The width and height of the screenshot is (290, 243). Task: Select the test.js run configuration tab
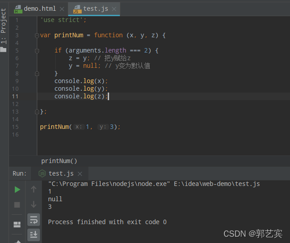[56, 173]
